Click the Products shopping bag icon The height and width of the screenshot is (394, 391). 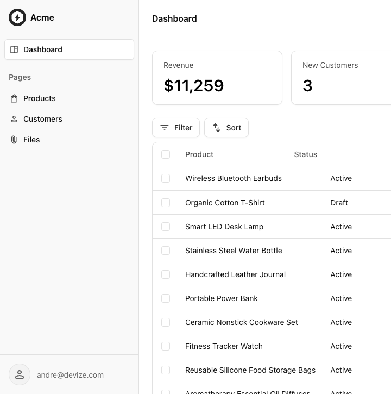point(14,98)
